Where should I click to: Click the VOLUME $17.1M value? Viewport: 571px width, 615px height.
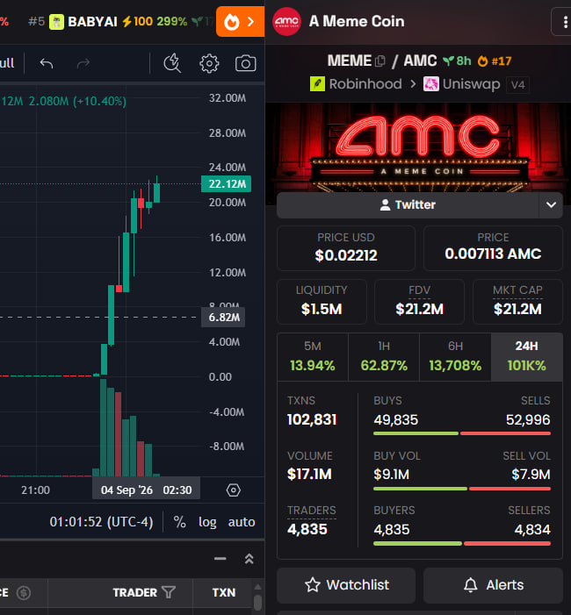pos(309,475)
